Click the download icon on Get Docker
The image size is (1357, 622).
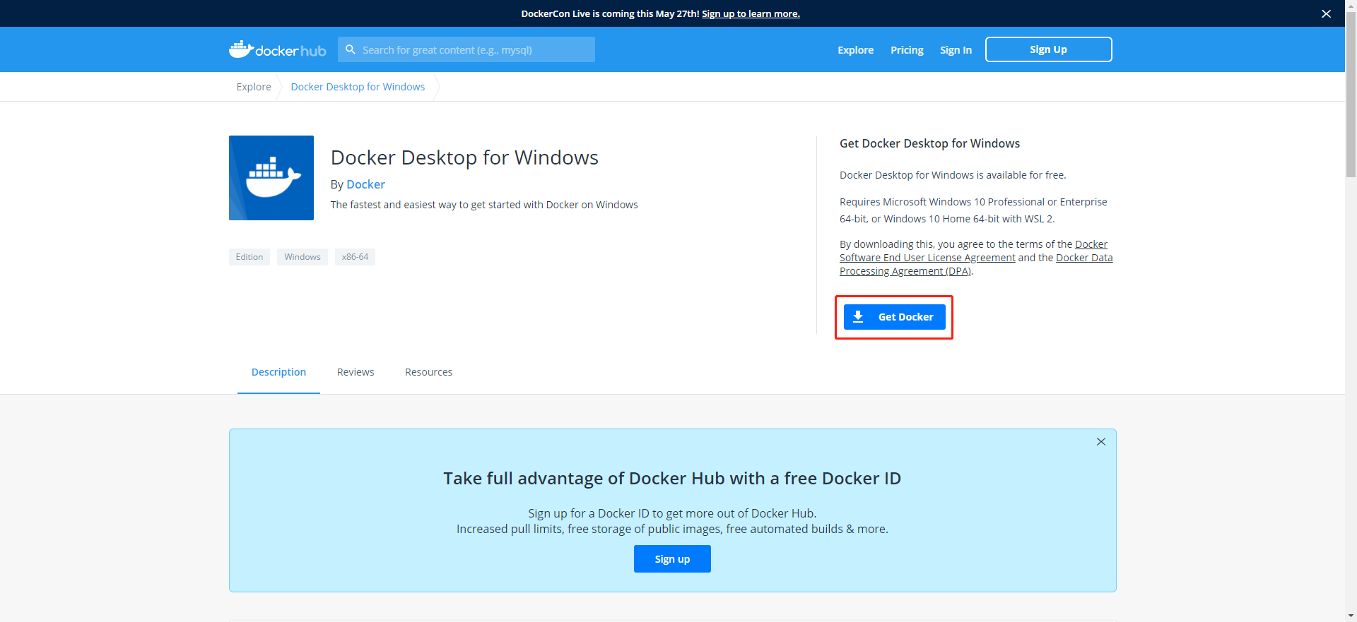tap(858, 316)
